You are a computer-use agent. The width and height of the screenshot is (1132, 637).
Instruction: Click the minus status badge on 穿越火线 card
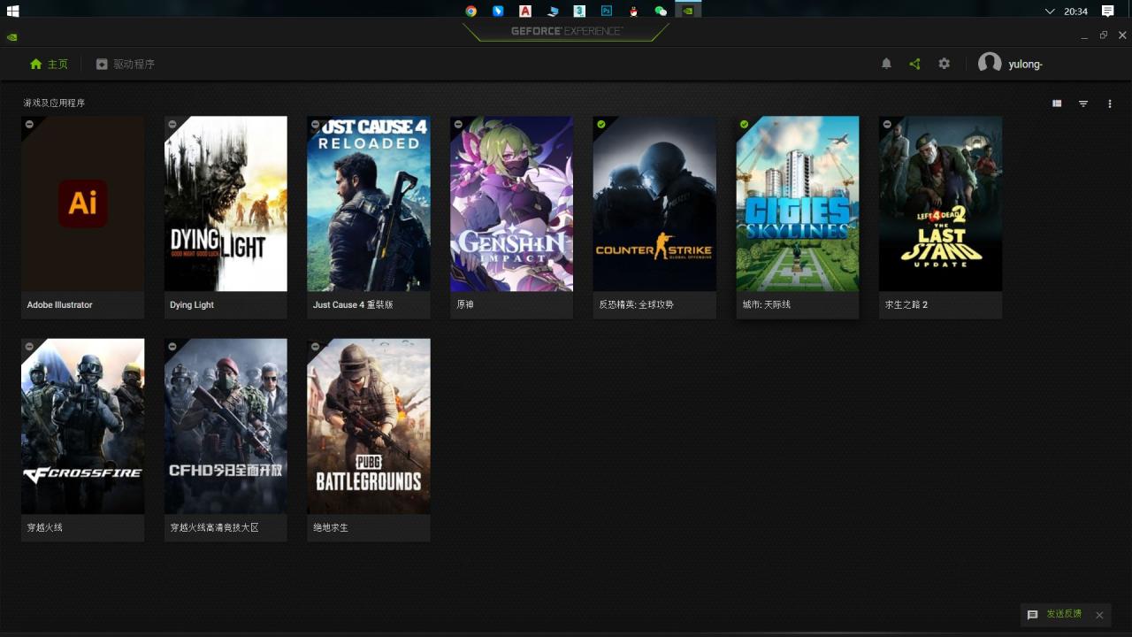[29, 347]
